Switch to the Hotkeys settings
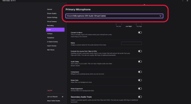191x104 pixels. pos(50,34)
